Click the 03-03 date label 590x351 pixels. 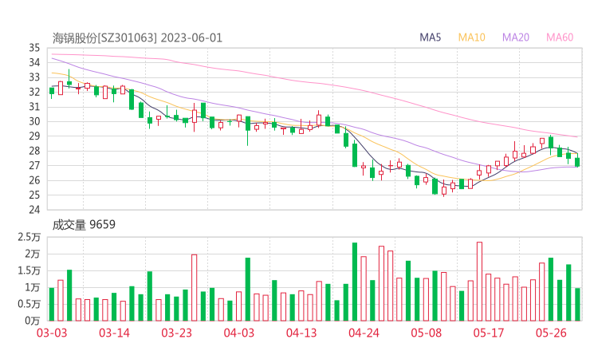52,333
